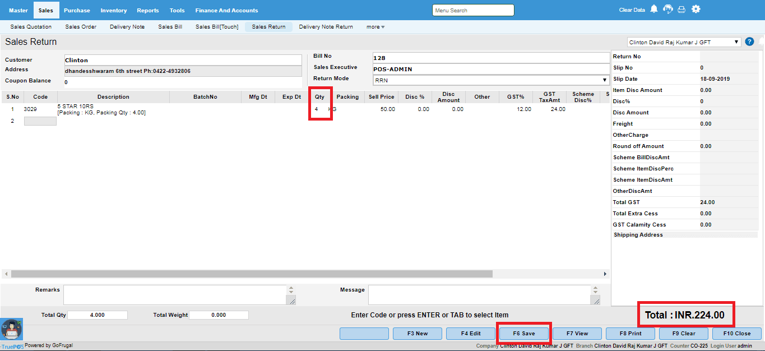Click the Message text area
This screenshot has height=351, width=765.
click(x=480, y=295)
